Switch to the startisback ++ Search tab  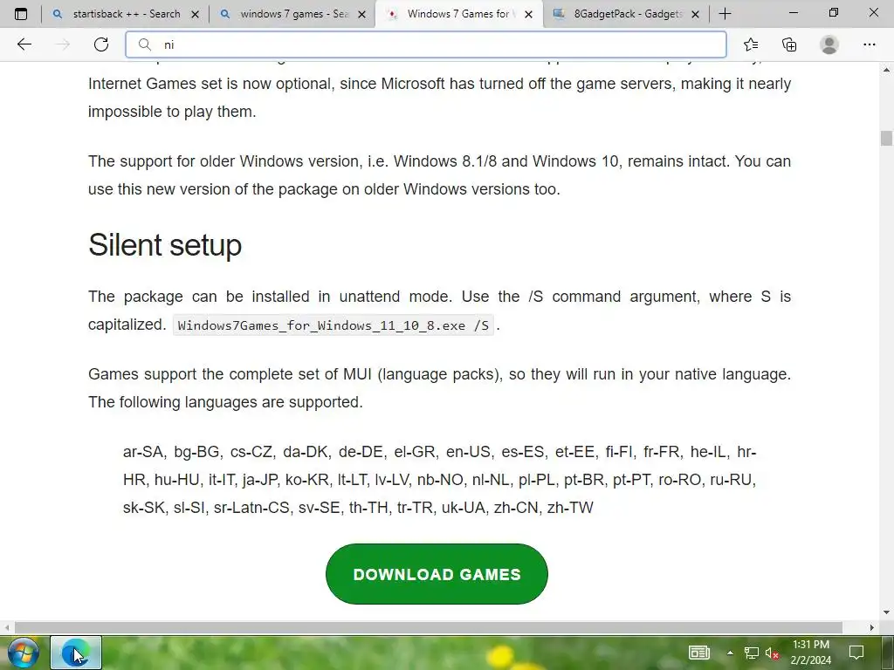tap(125, 14)
